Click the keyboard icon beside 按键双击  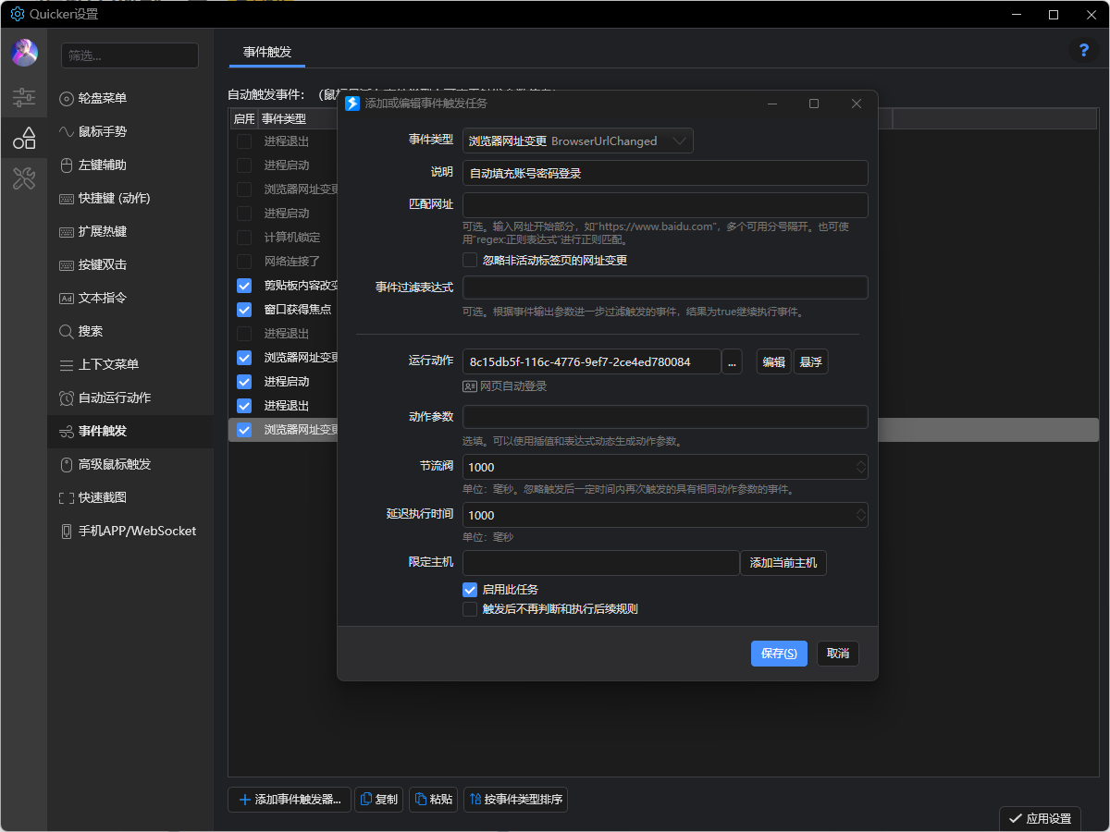67,264
